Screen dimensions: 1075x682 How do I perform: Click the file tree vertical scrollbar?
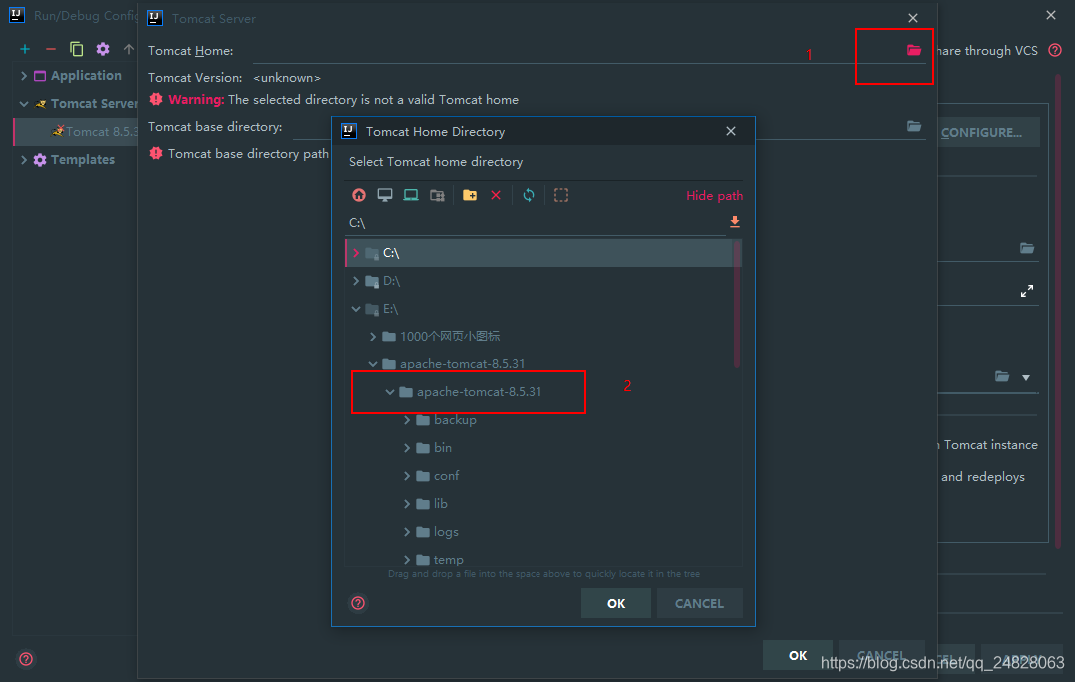coord(737,304)
